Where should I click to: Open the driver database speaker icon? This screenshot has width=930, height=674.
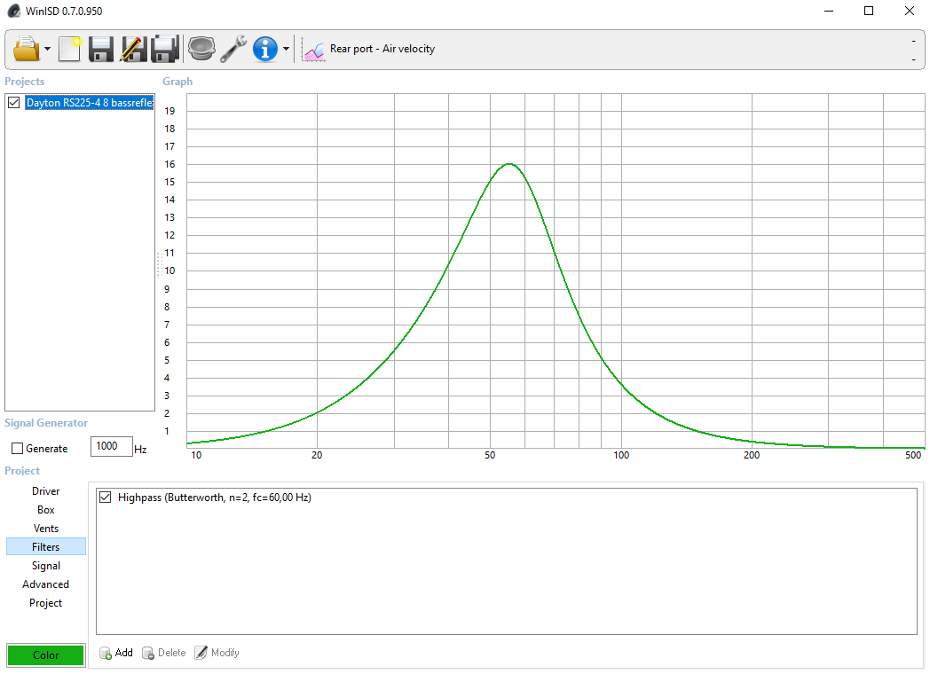pyautogui.click(x=201, y=49)
